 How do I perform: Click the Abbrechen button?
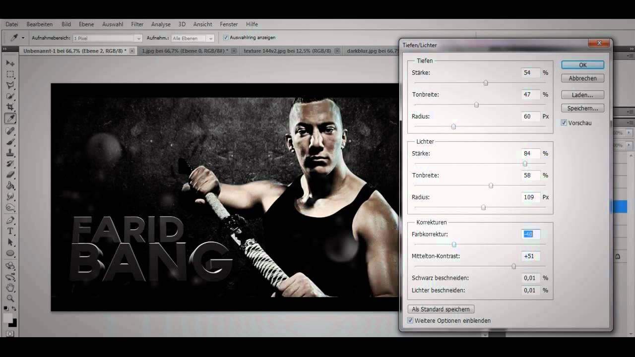(x=582, y=78)
